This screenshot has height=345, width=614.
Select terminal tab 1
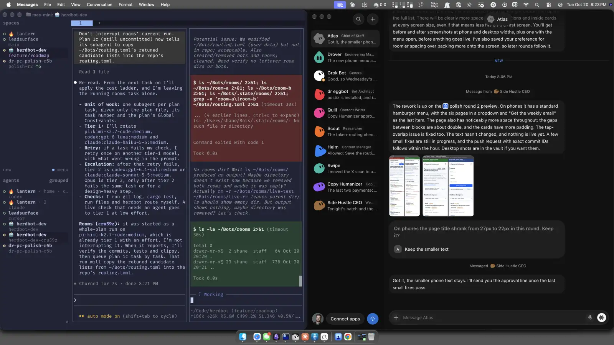[x=82, y=23]
